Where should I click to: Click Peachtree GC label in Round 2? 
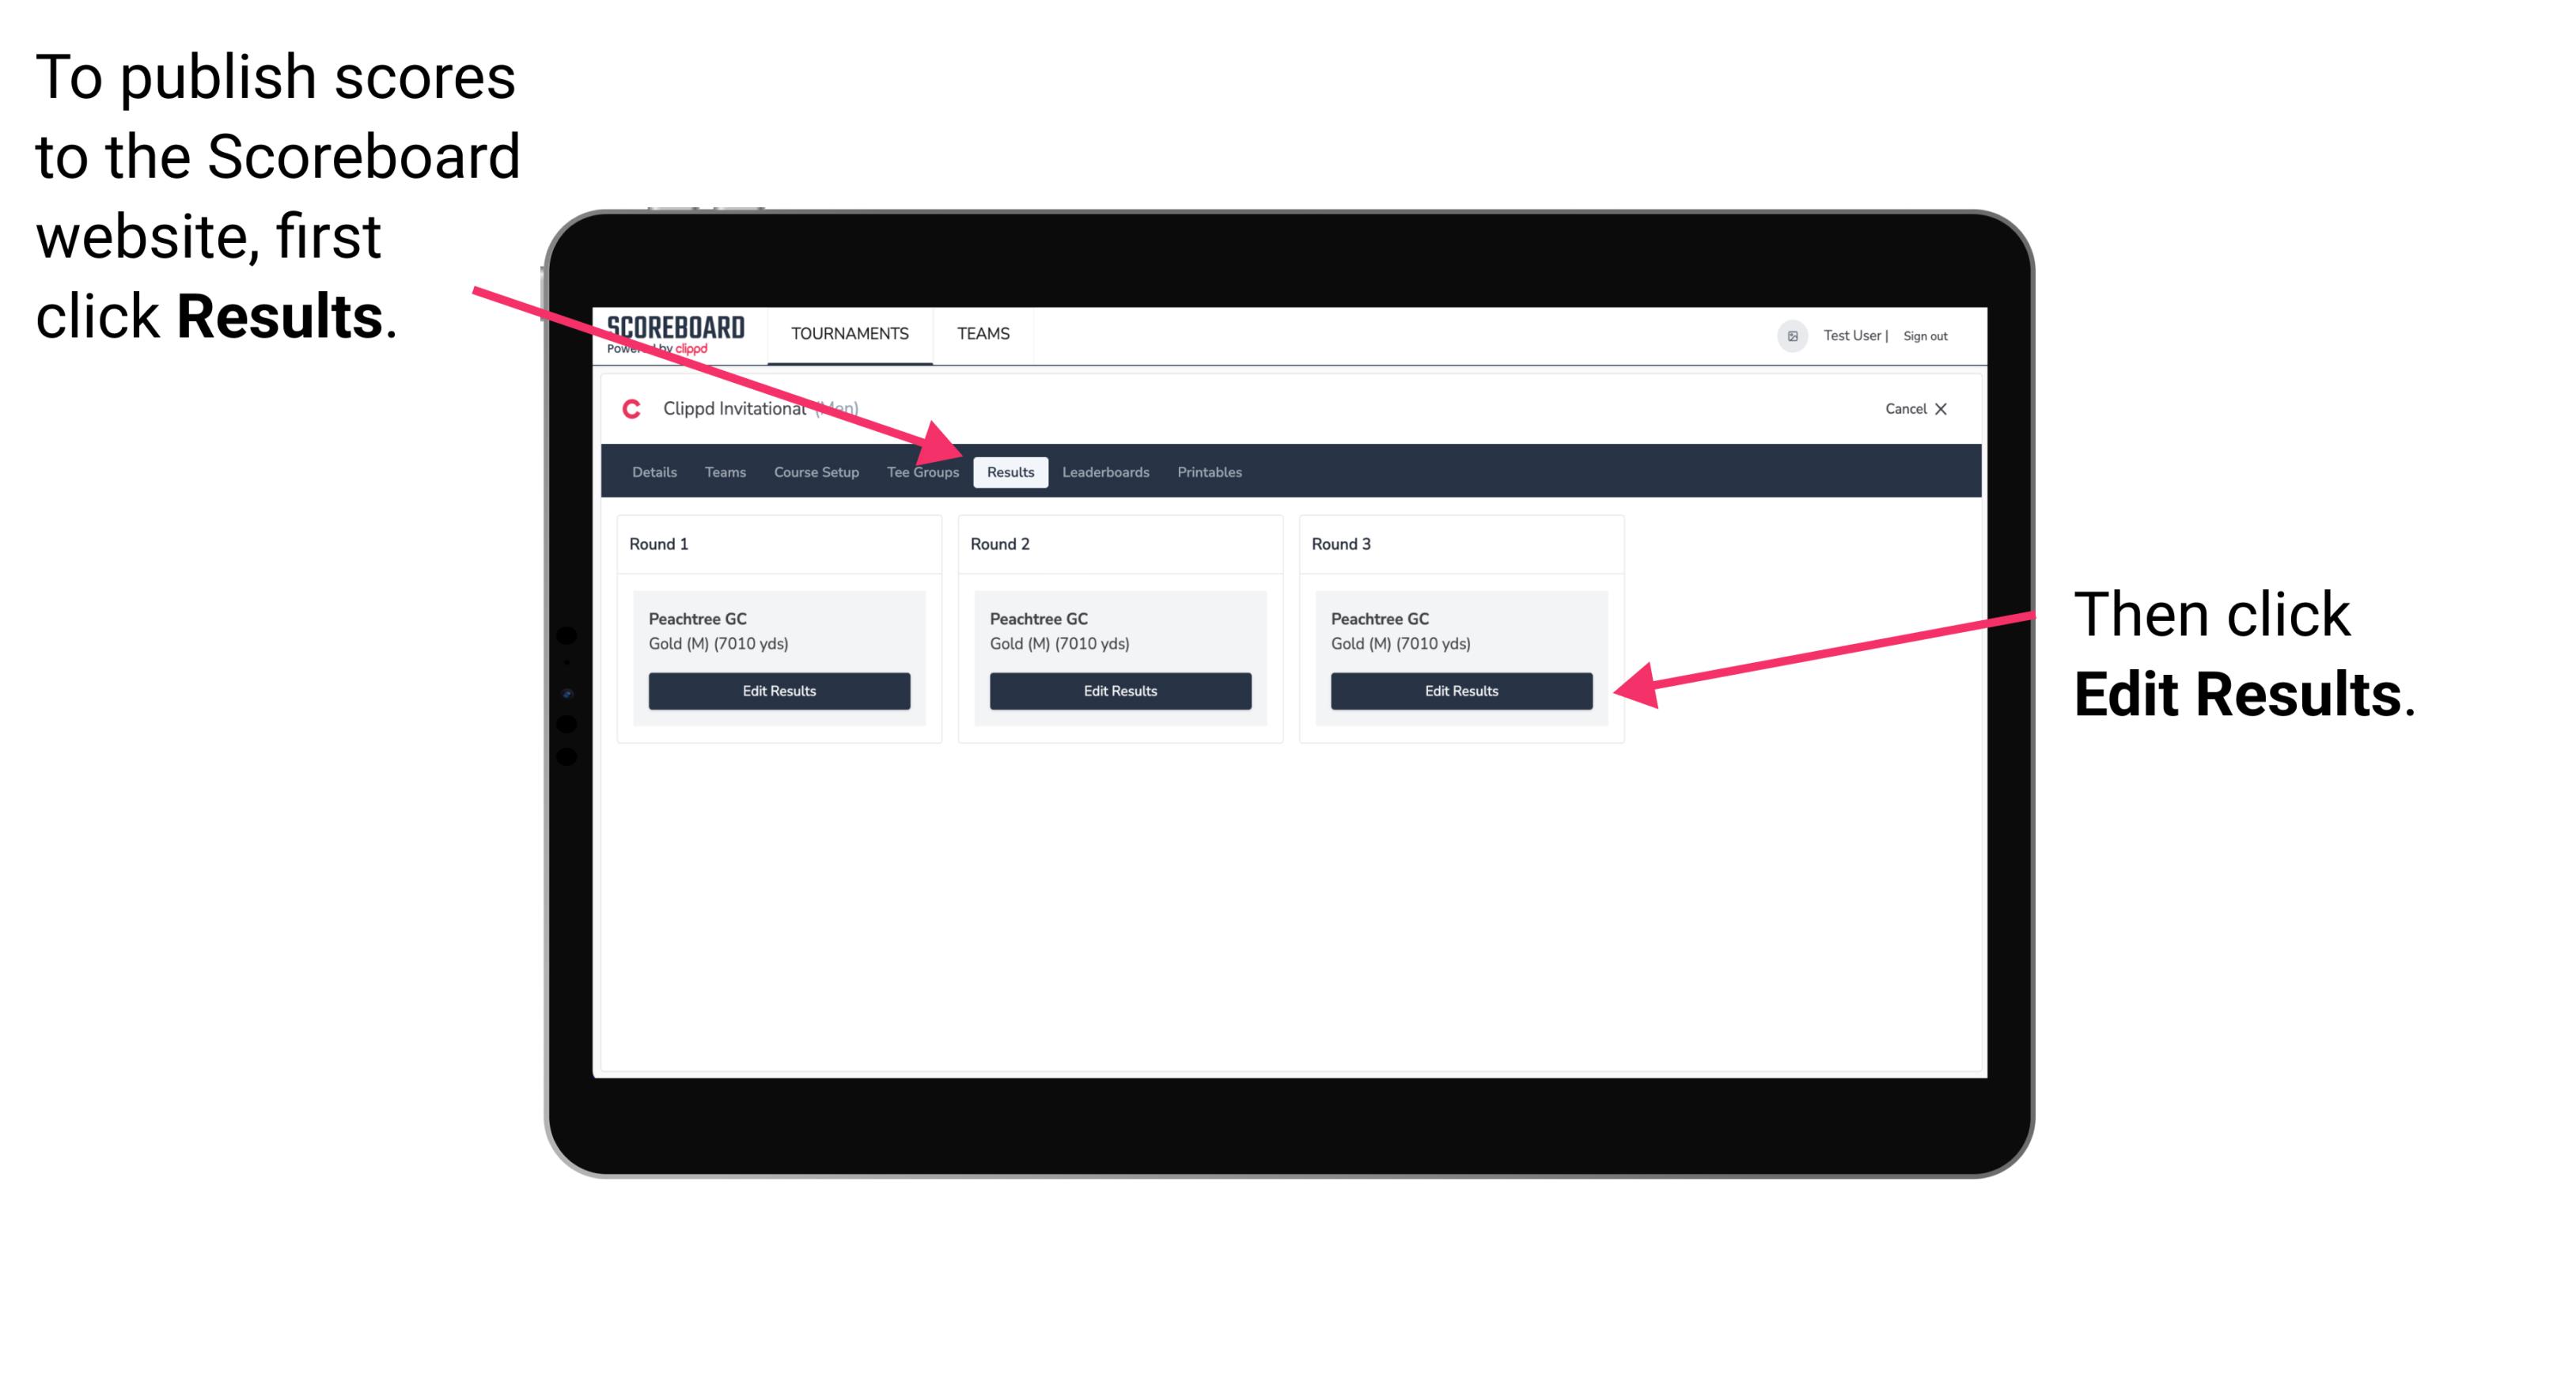1038,618
